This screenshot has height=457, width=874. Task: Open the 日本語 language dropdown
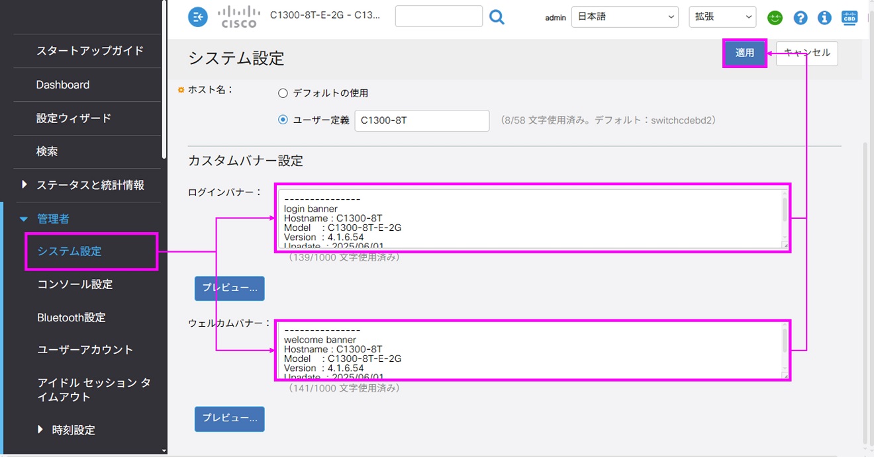pos(625,17)
